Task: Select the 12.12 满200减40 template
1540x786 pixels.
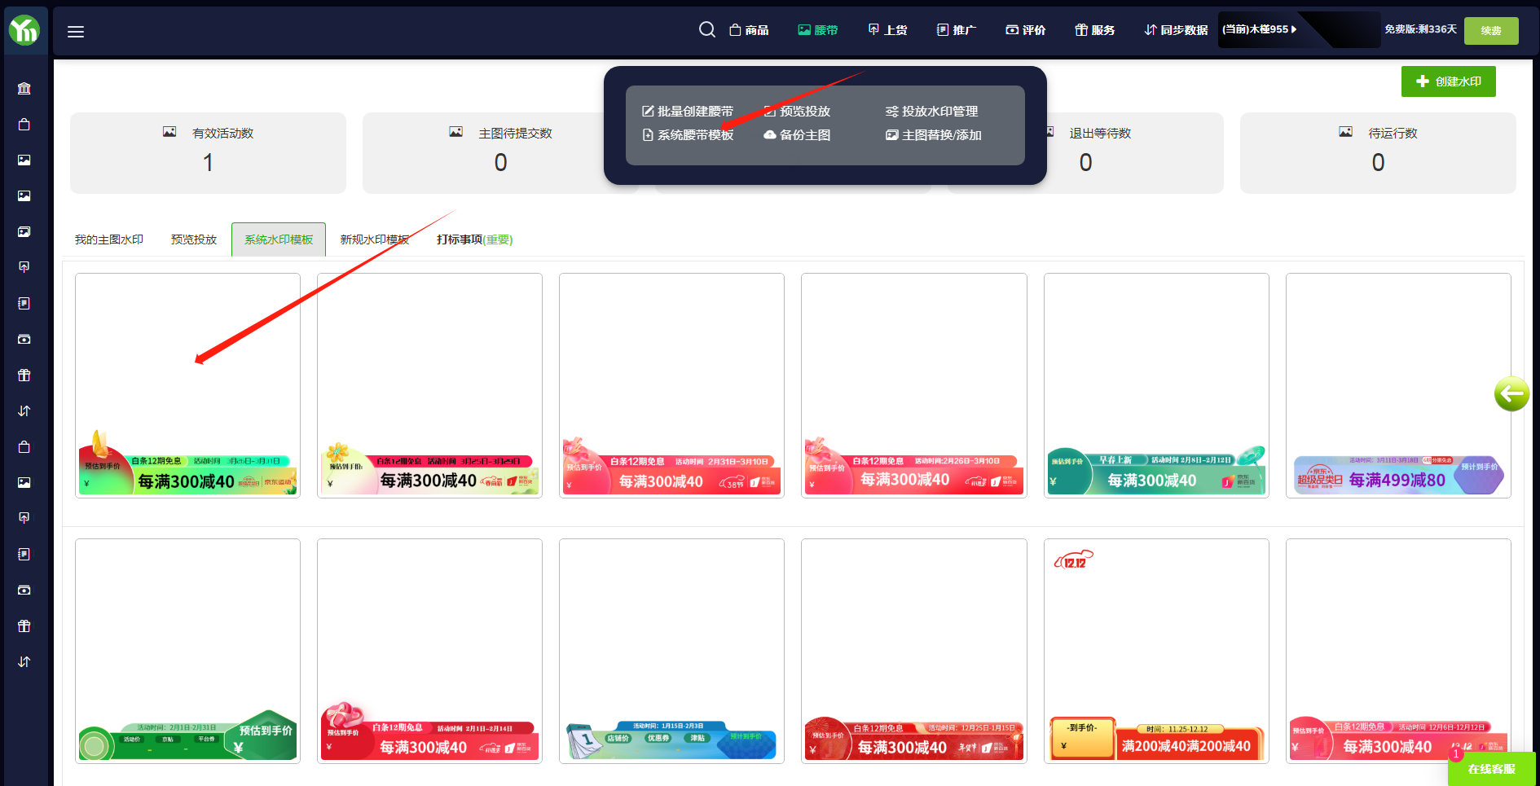Action: click(1155, 652)
